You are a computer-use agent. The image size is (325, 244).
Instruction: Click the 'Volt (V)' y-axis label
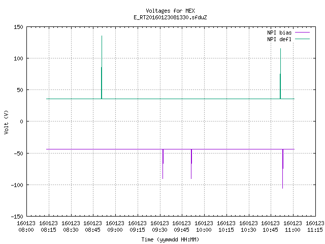pyautogui.click(x=6, y=122)
